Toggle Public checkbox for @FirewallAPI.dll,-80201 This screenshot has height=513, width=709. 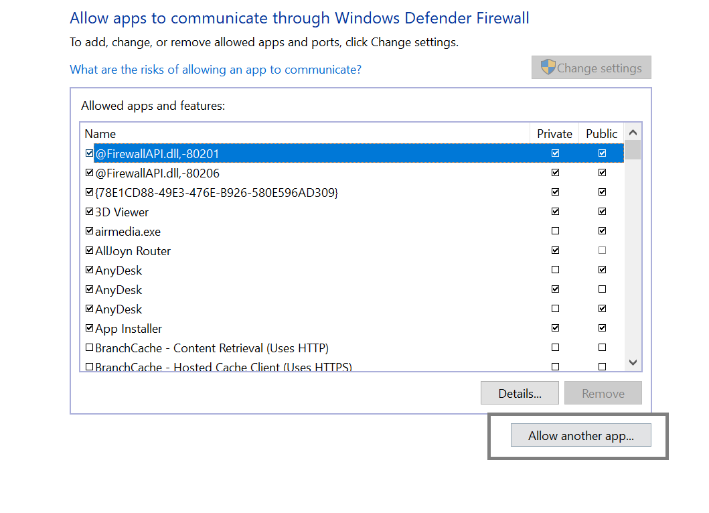pos(602,153)
